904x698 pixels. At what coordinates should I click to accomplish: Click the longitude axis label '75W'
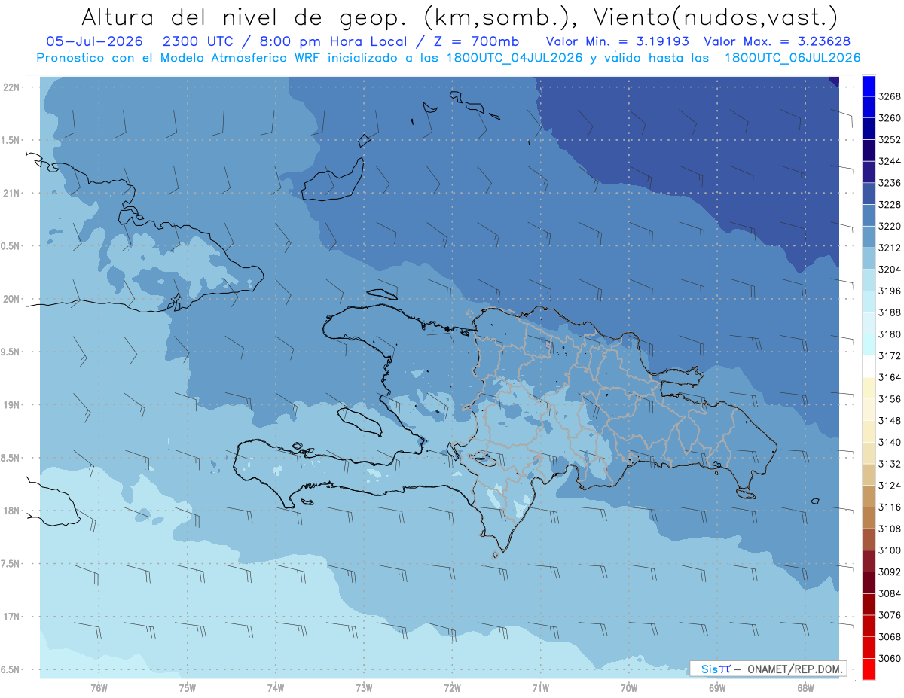point(188,687)
